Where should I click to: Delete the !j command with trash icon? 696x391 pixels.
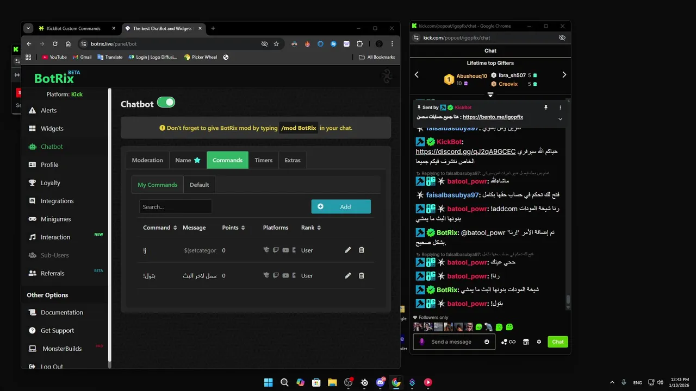point(362,250)
